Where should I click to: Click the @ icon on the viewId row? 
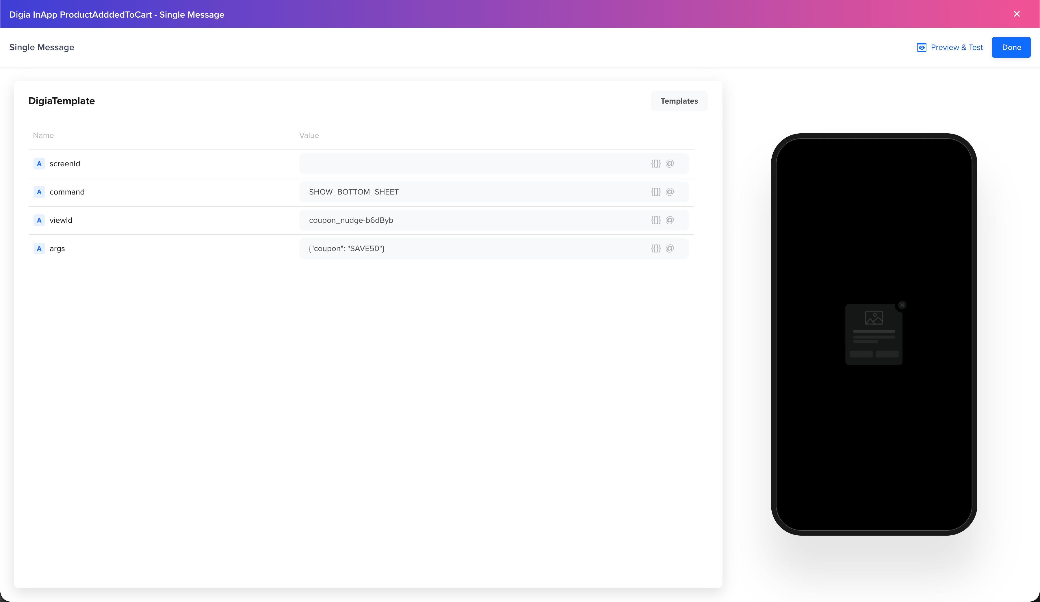(670, 220)
